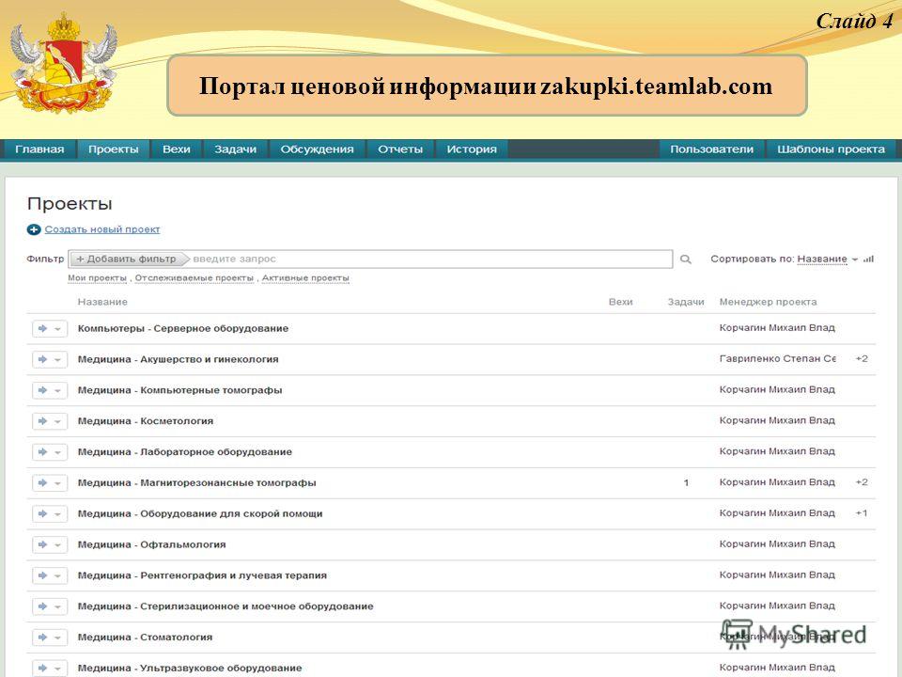Click the Задачи column header
This screenshot has height=677, width=902.
(686, 302)
